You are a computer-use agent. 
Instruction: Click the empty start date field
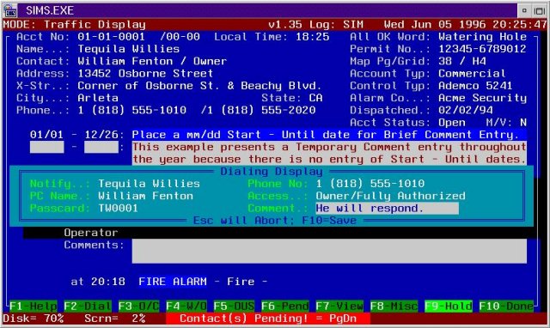coord(47,147)
